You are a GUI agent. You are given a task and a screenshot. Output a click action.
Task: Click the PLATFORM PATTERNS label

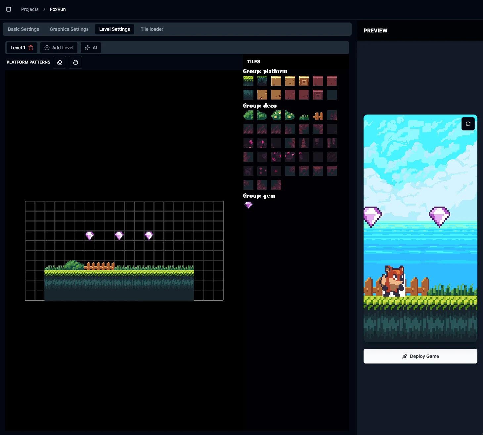(x=28, y=62)
